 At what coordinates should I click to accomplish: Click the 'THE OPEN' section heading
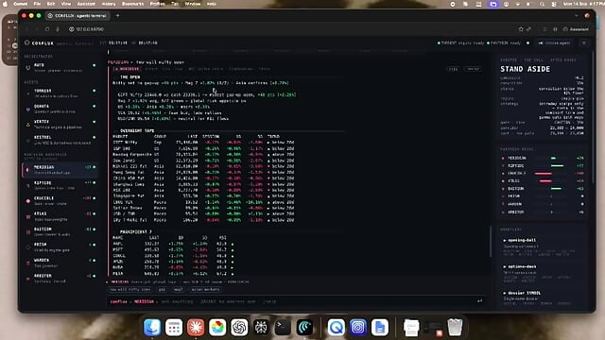click(130, 77)
